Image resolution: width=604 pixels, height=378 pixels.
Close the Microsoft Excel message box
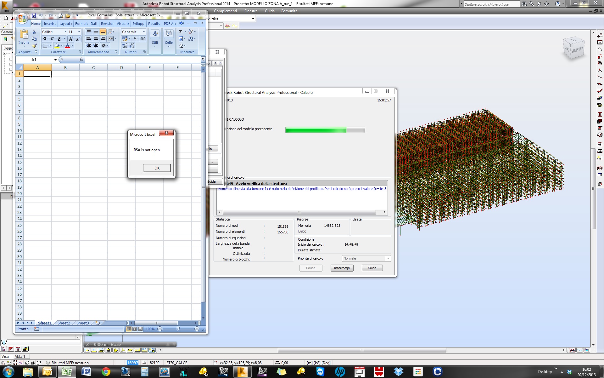point(166,133)
